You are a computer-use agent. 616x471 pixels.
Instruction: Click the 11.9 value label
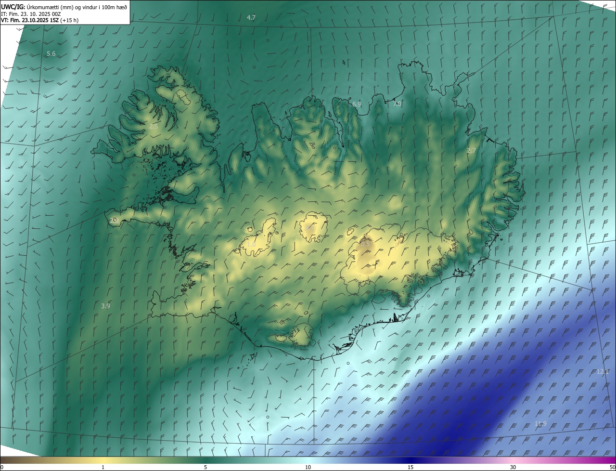pyautogui.click(x=540, y=424)
